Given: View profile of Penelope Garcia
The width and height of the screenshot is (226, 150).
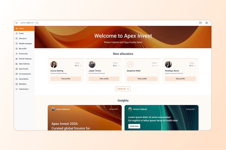Looking at the screenshot, I should 180,79.
